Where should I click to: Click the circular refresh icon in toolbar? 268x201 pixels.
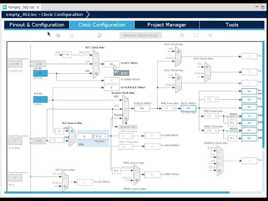(99, 35)
